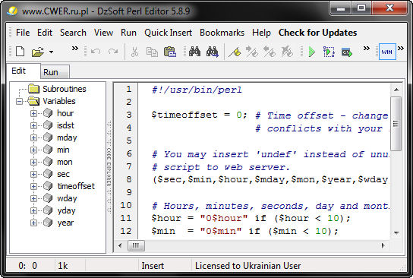Toggle the WIN line-ending button
Image resolution: width=413 pixels, height=278 pixels.
[387, 52]
